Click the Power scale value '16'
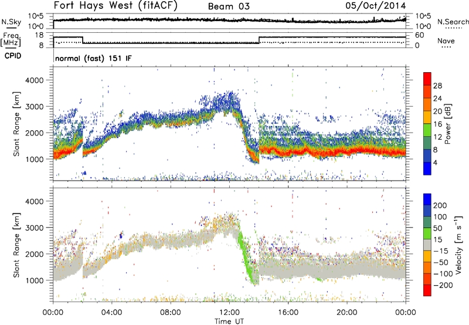The width and height of the screenshot is (469, 325). tap(437, 124)
